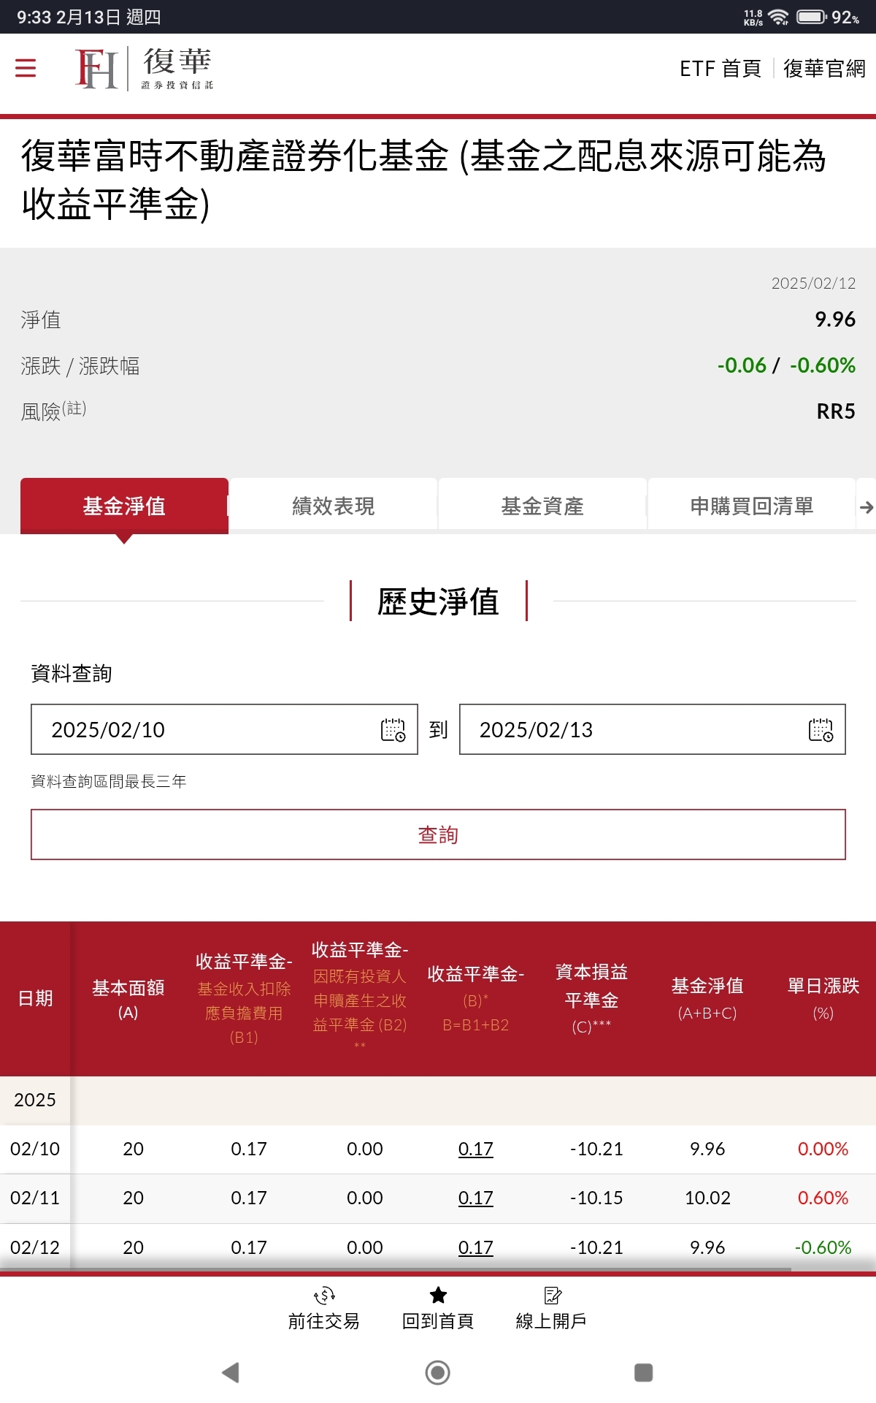Click the 基金淨值 (A+B+C) column header
The width and height of the screenshot is (876, 1403).
click(x=707, y=999)
